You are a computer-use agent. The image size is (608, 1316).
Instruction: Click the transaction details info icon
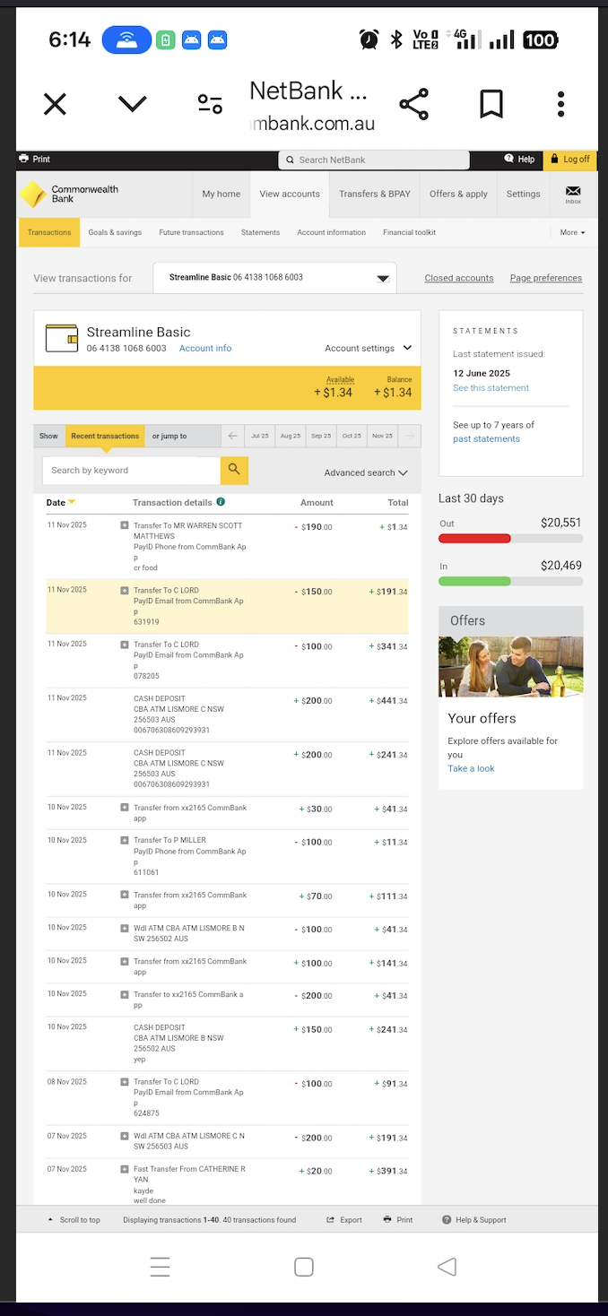(x=221, y=502)
